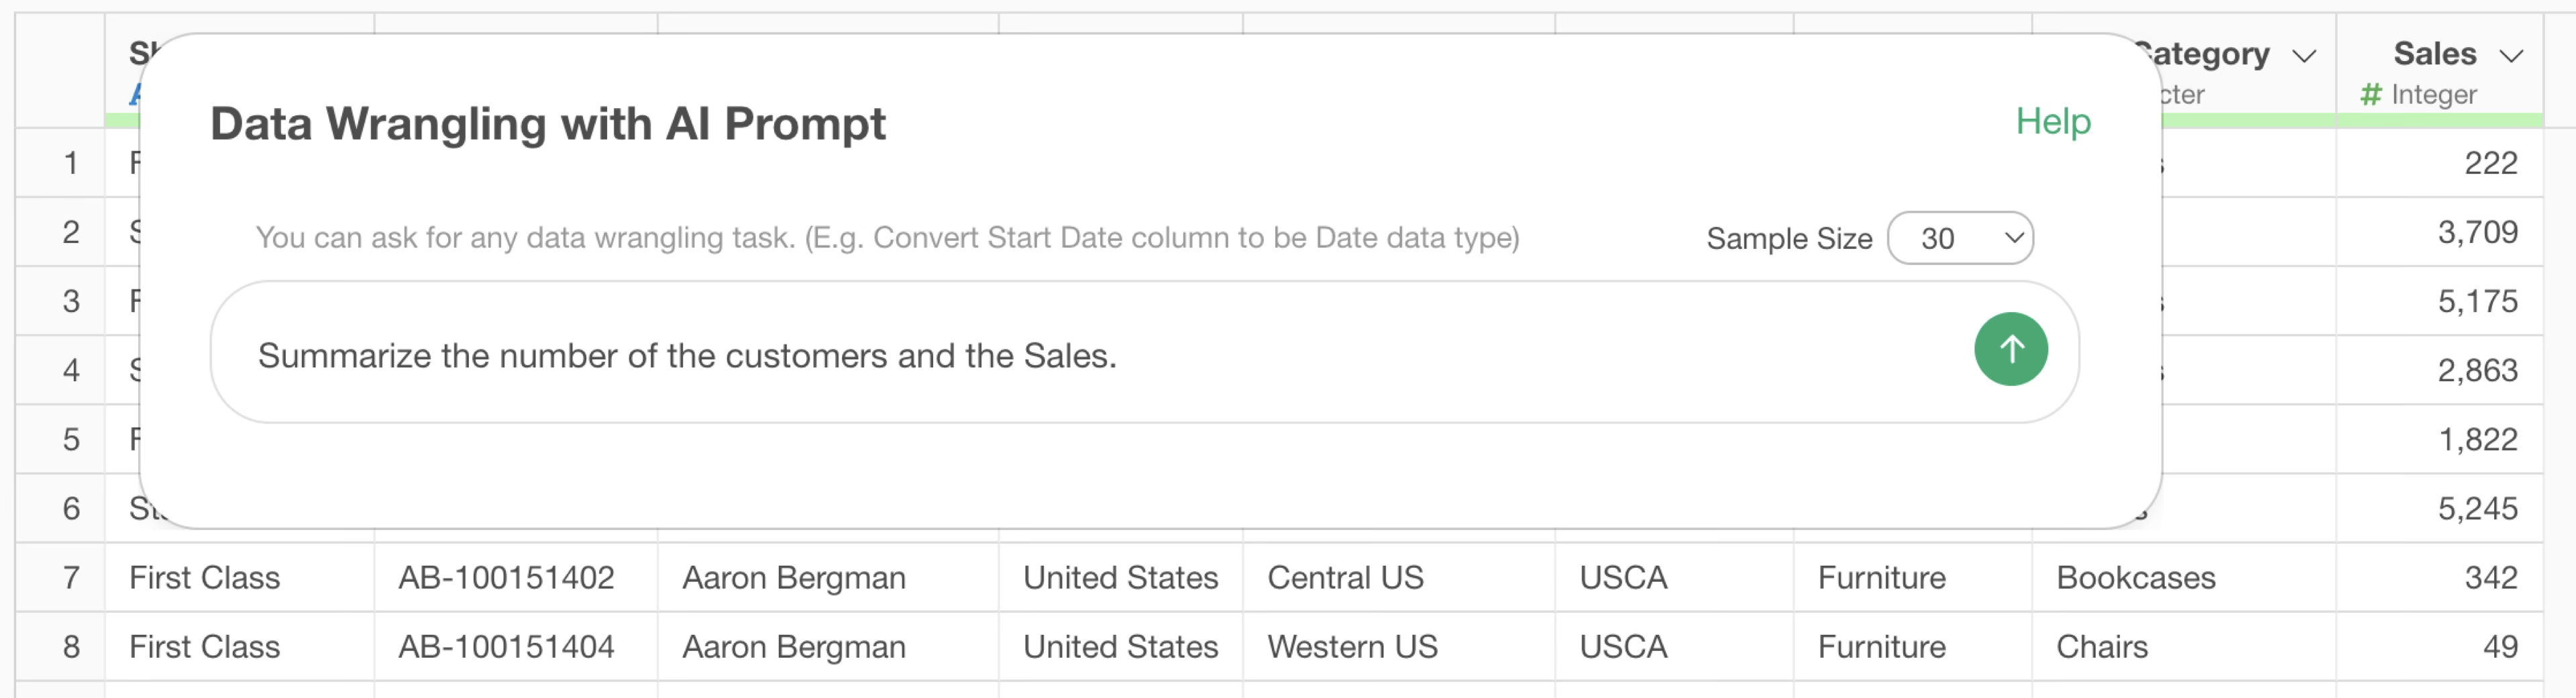Open the Sample Size dropdown
Viewport: 2576px width, 698px height.
[1959, 238]
